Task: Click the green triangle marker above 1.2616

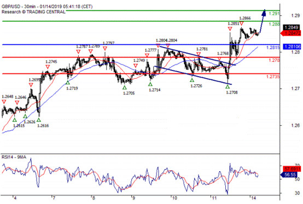Action: click(39, 120)
